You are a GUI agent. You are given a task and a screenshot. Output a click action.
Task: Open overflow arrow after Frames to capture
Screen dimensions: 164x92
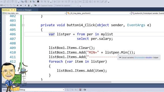(x=80, y=6)
